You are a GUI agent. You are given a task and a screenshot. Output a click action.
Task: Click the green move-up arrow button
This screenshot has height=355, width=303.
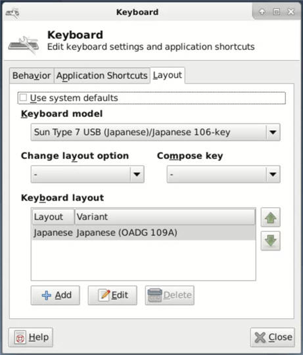270,217
